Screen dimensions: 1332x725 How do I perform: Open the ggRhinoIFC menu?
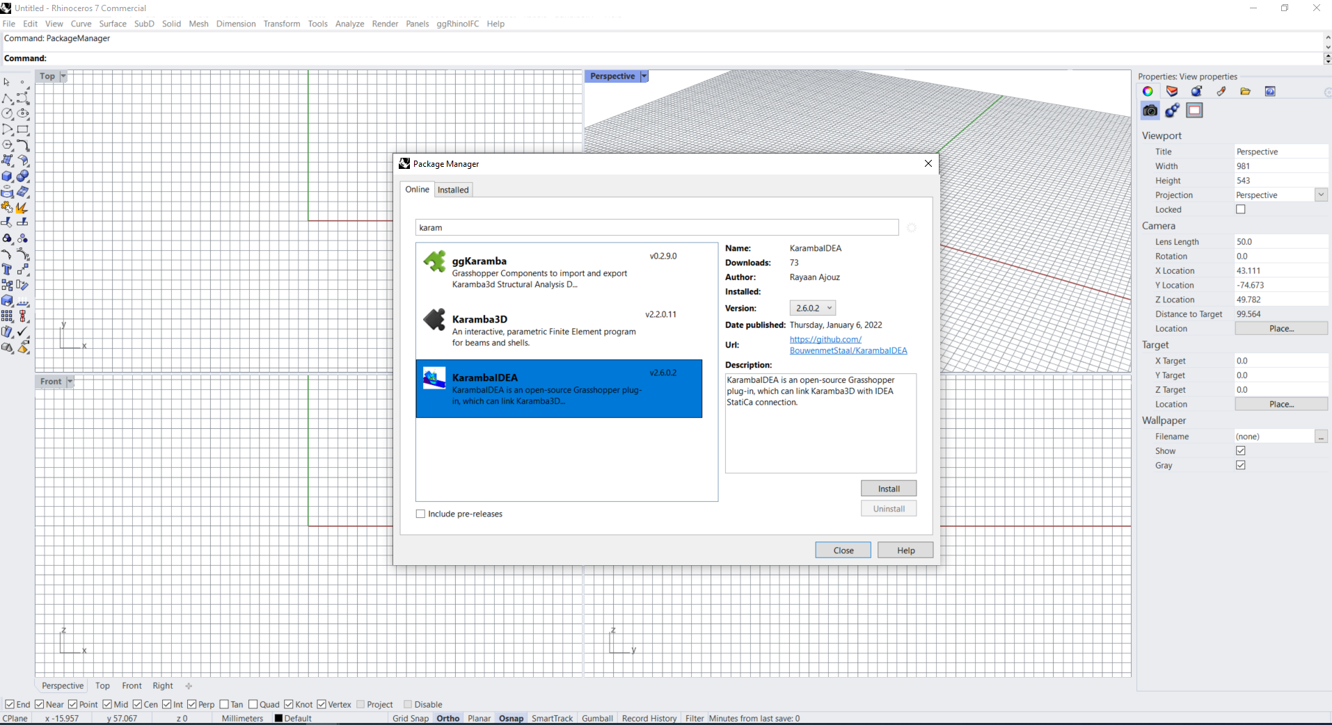458,24
